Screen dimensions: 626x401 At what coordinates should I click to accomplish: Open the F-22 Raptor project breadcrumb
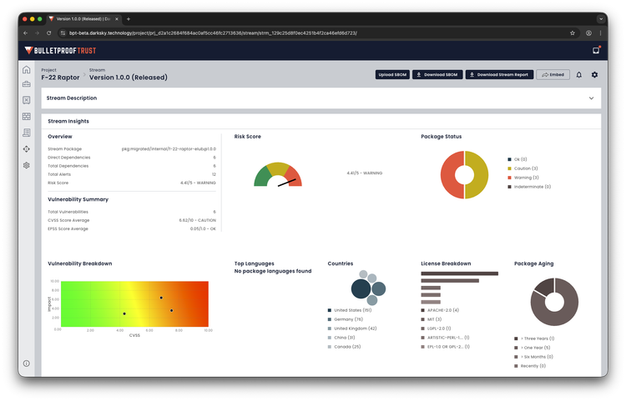coord(60,78)
